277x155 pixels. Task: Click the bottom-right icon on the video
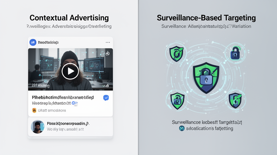[x=107, y=86]
